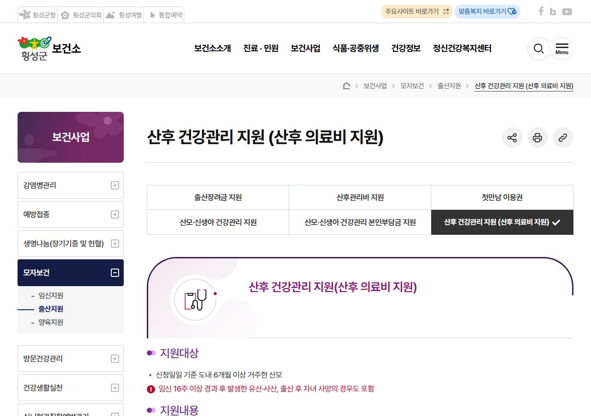Open the 건강정보 main menu
This screenshot has height=416, width=591.
coord(406,49)
